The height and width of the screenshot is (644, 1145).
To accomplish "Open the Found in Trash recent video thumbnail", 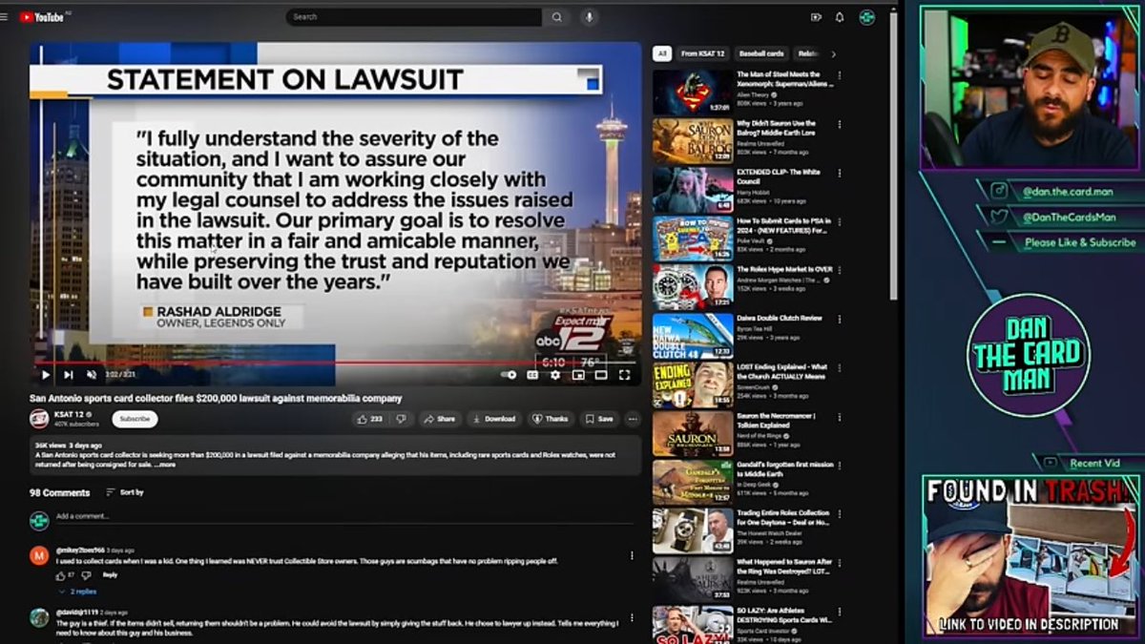I will tap(1032, 556).
